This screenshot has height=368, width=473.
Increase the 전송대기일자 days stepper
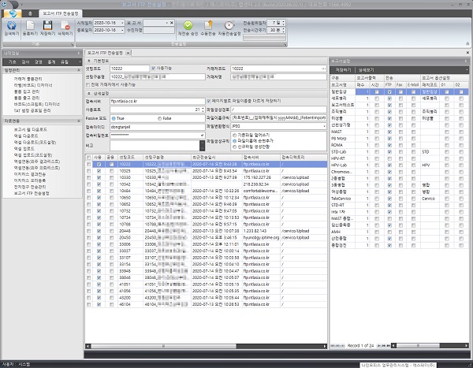point(283,21)
